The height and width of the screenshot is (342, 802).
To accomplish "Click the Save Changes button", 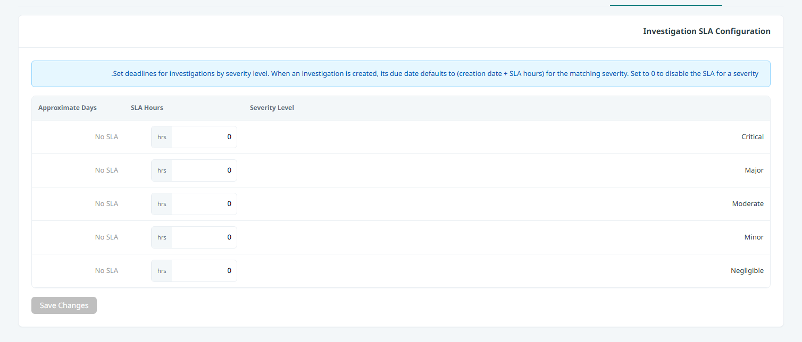I will pyautogui.click(x=64, y=305).
